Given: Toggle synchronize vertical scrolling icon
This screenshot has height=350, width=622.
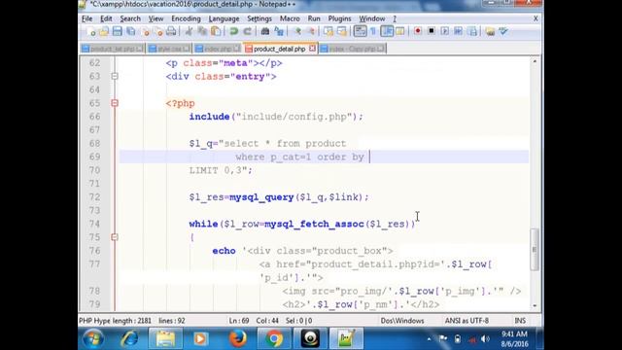Looking at the screenshot, I should pyautogui.click(x=328, y=31).
